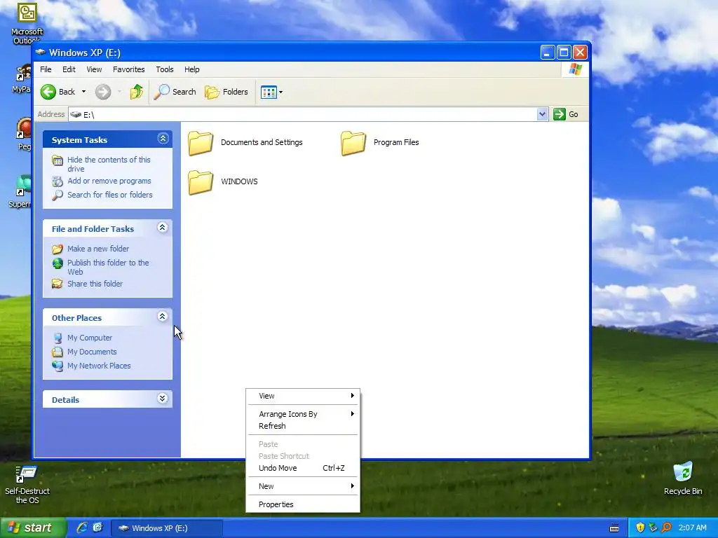The height and width of the screenshot is (538, 718).
Task: Click the Forward arrow icon in toolbar
Action: 103,92
